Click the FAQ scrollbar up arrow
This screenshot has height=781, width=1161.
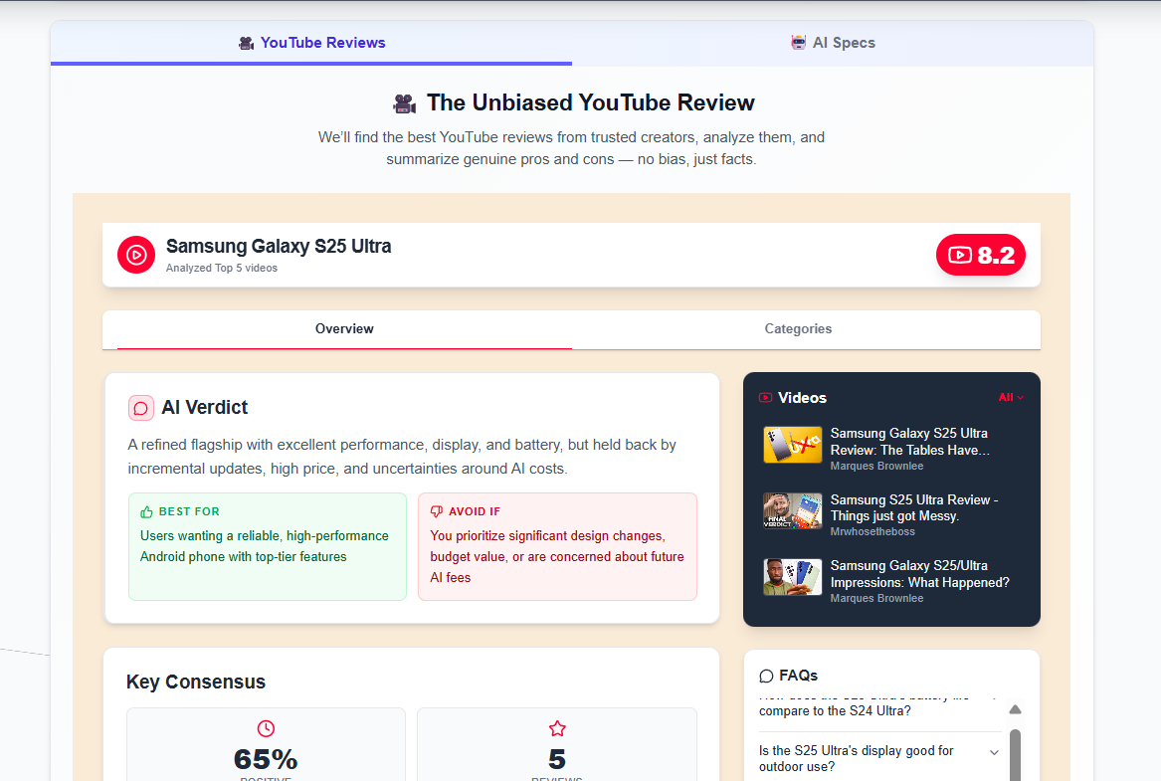[1015, 709]
